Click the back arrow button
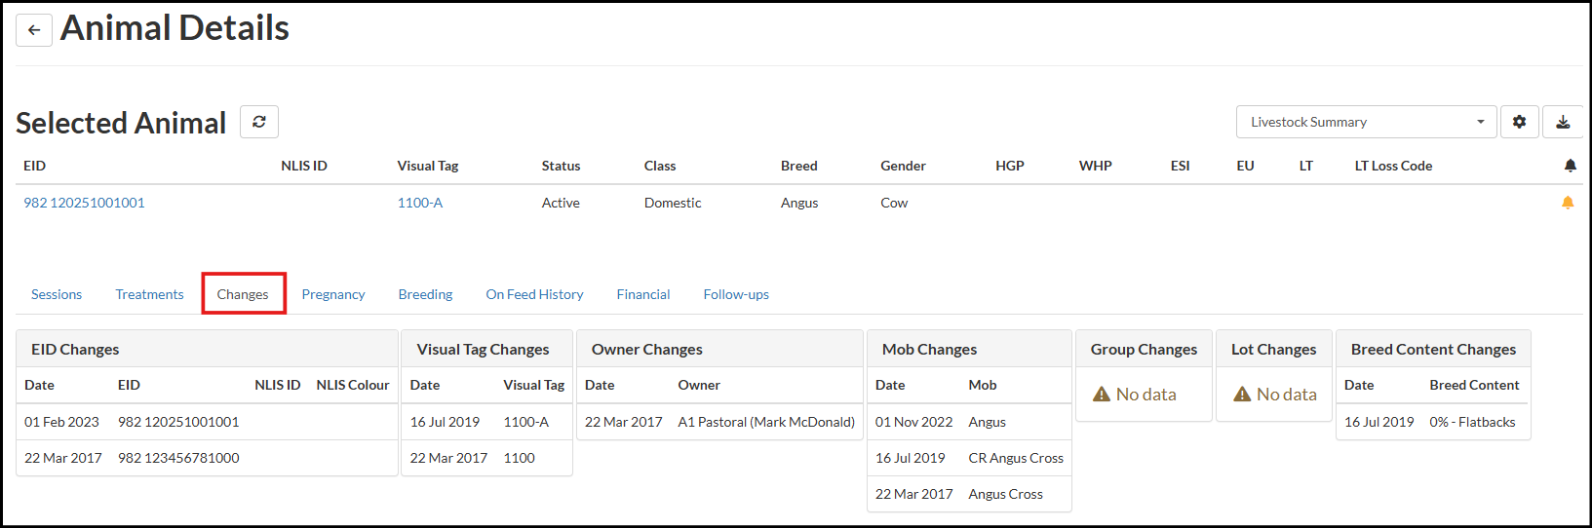 [x=34, y=30]
